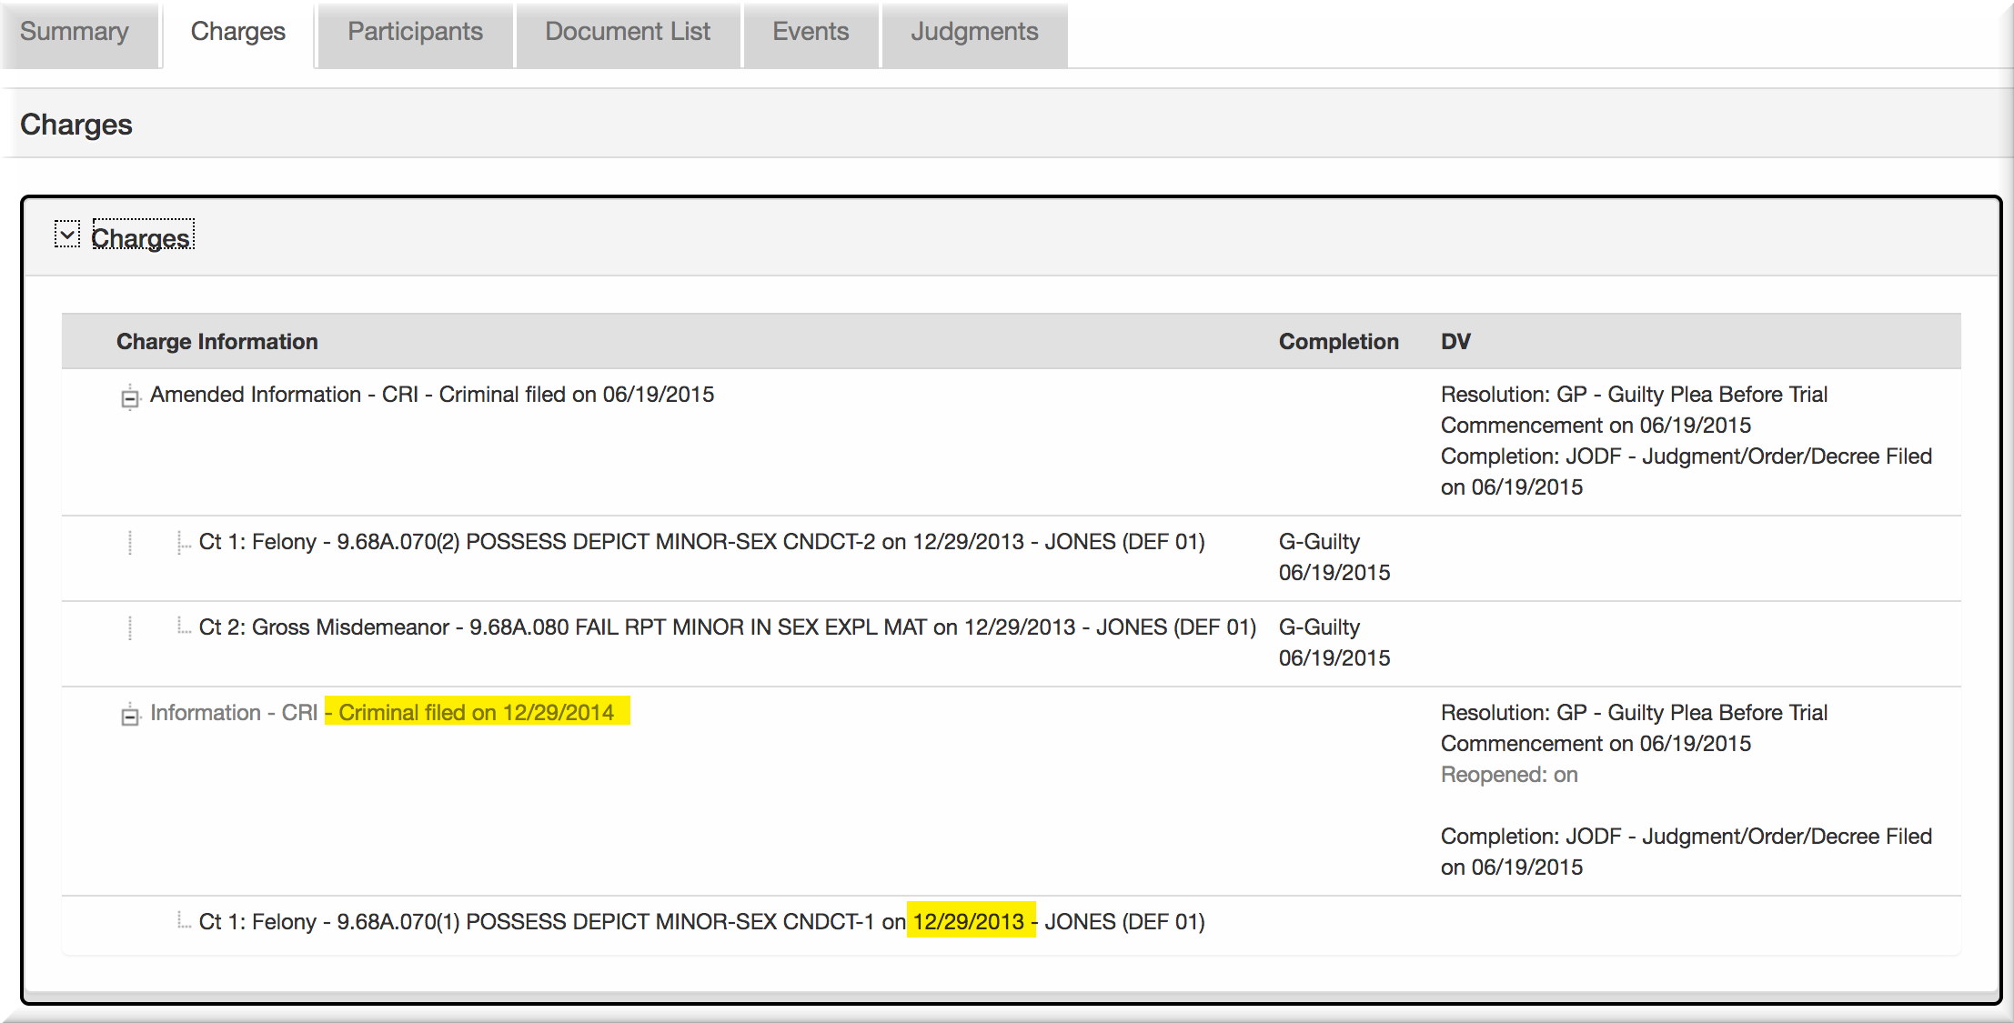
Task: Click G-Guilty completion for Ct 2 Gross Misdemeanor
Action: [1334, 643]
